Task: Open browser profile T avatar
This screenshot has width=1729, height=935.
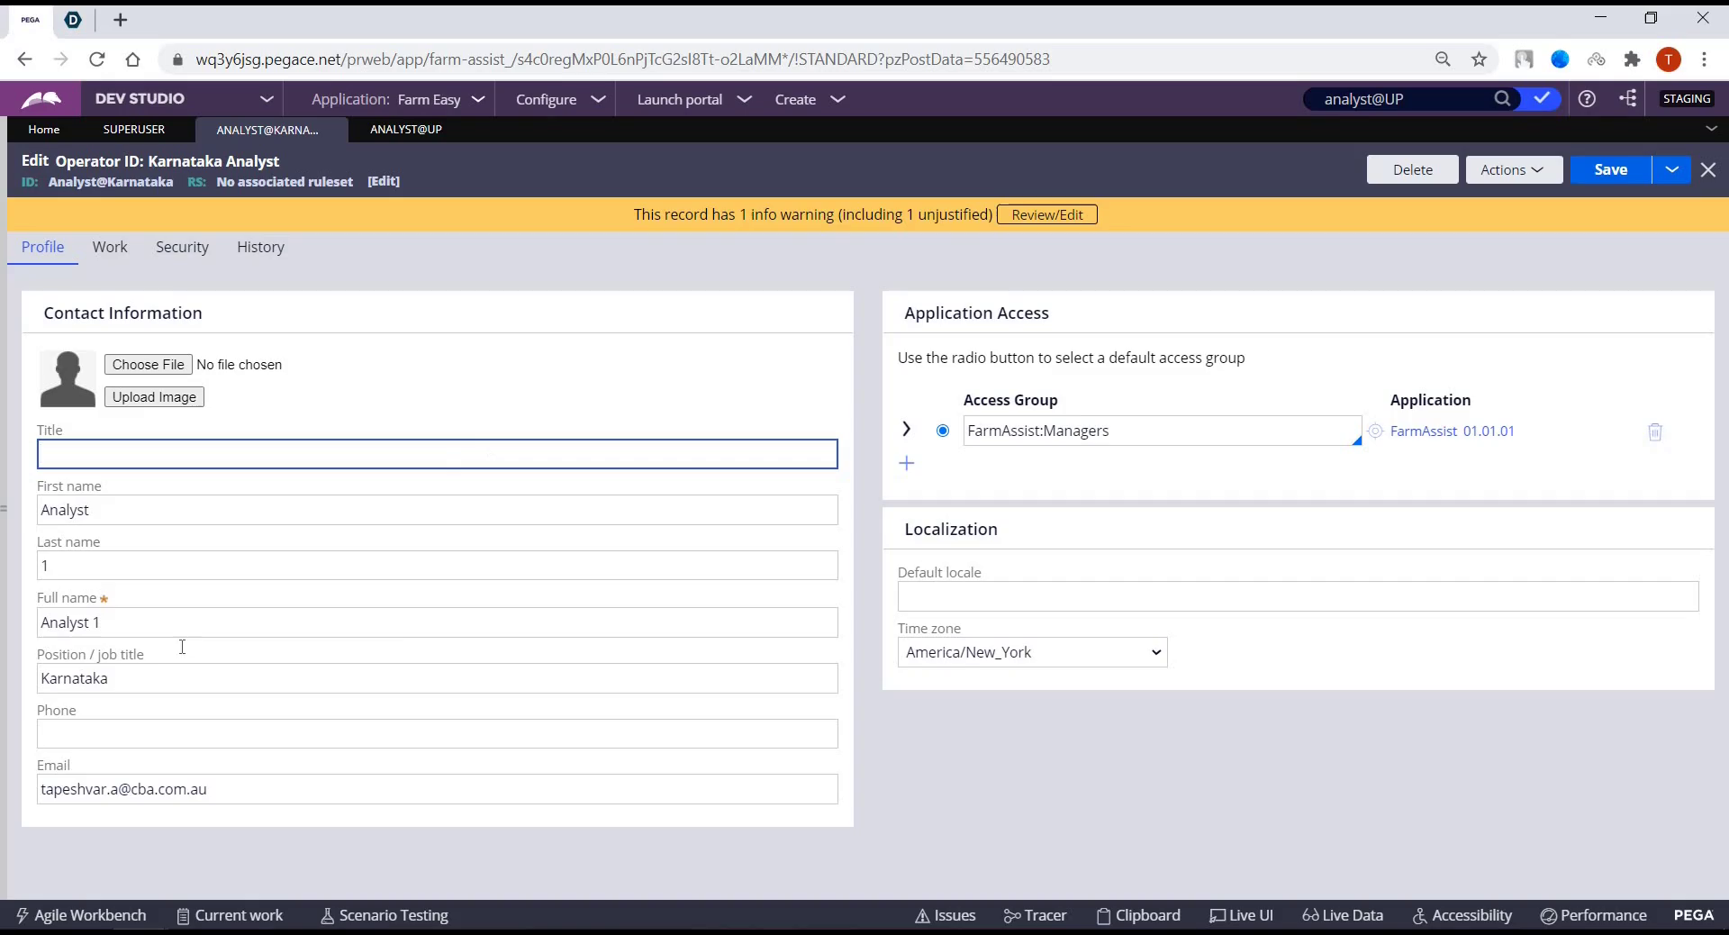Action: click(1669, 59)
